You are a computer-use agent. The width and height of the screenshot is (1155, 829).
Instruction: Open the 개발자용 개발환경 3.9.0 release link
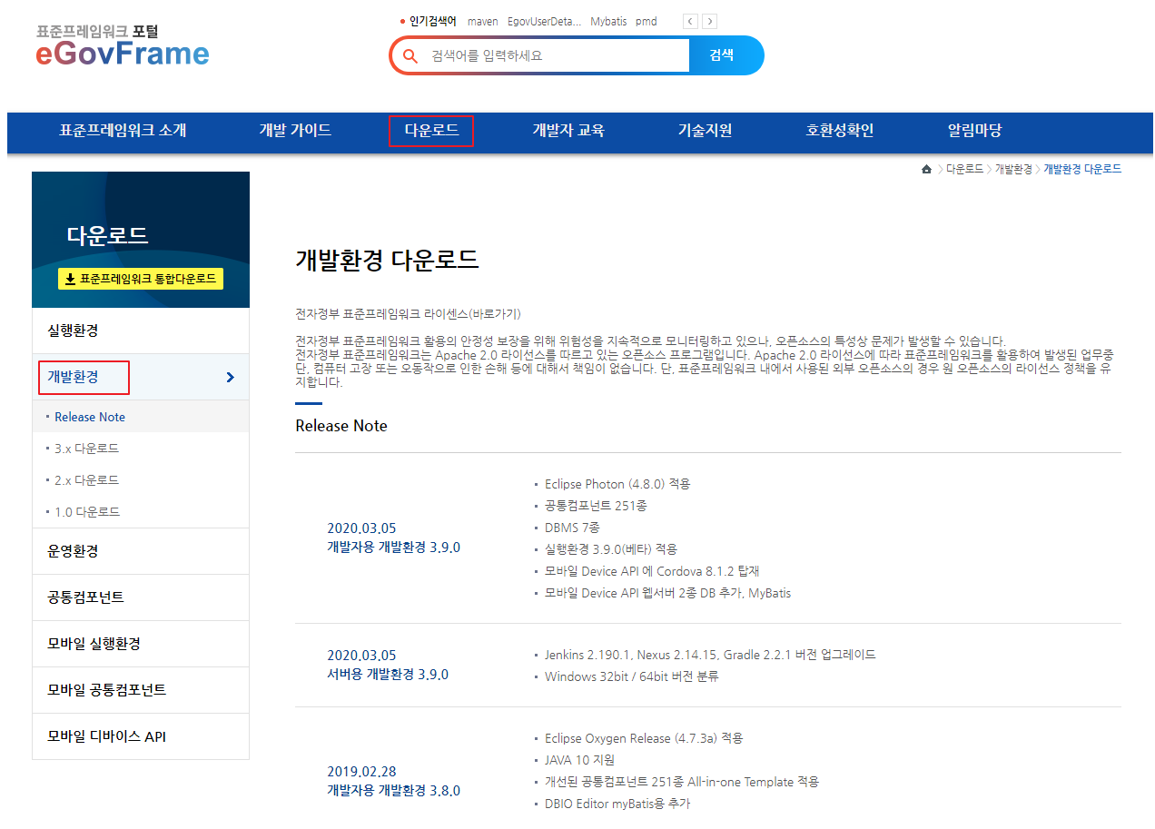tap(393, 548)
